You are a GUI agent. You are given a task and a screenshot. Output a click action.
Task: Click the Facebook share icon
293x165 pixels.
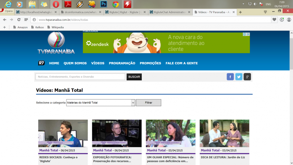click(230, 77)
